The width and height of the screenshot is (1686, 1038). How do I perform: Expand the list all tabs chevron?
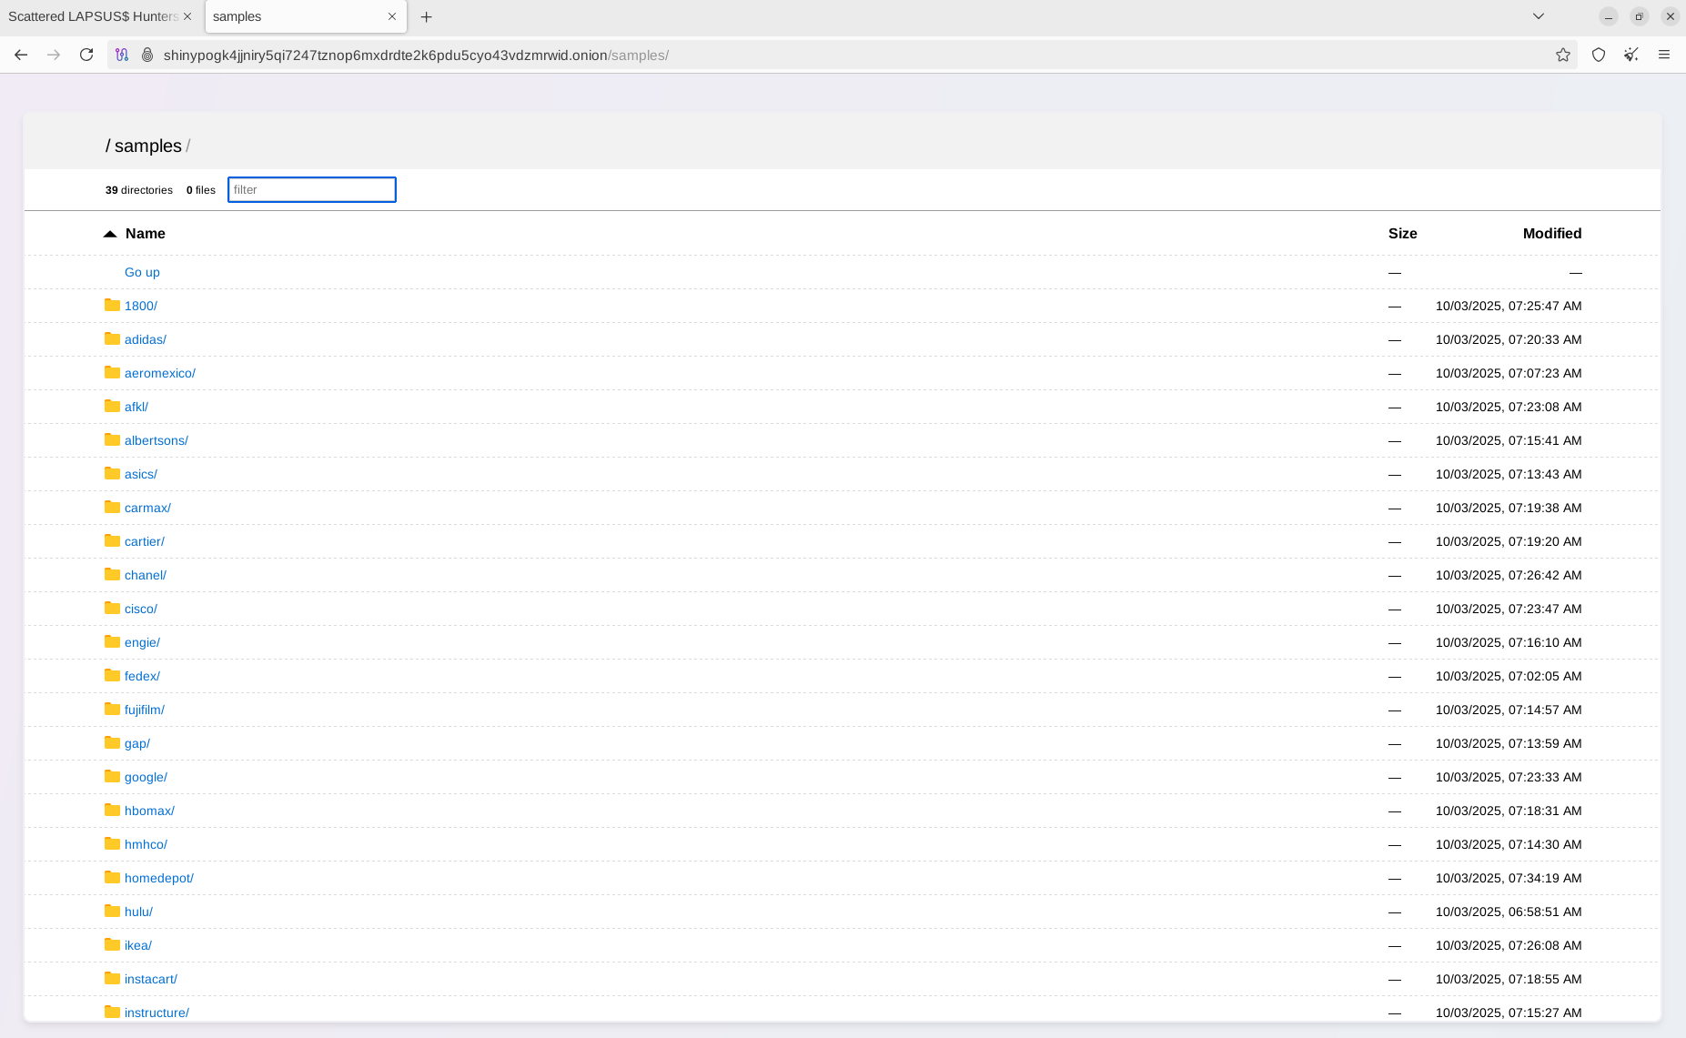[x=1538, y=16]
